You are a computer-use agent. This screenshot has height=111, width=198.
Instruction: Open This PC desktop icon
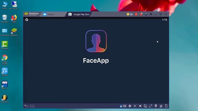5,5
